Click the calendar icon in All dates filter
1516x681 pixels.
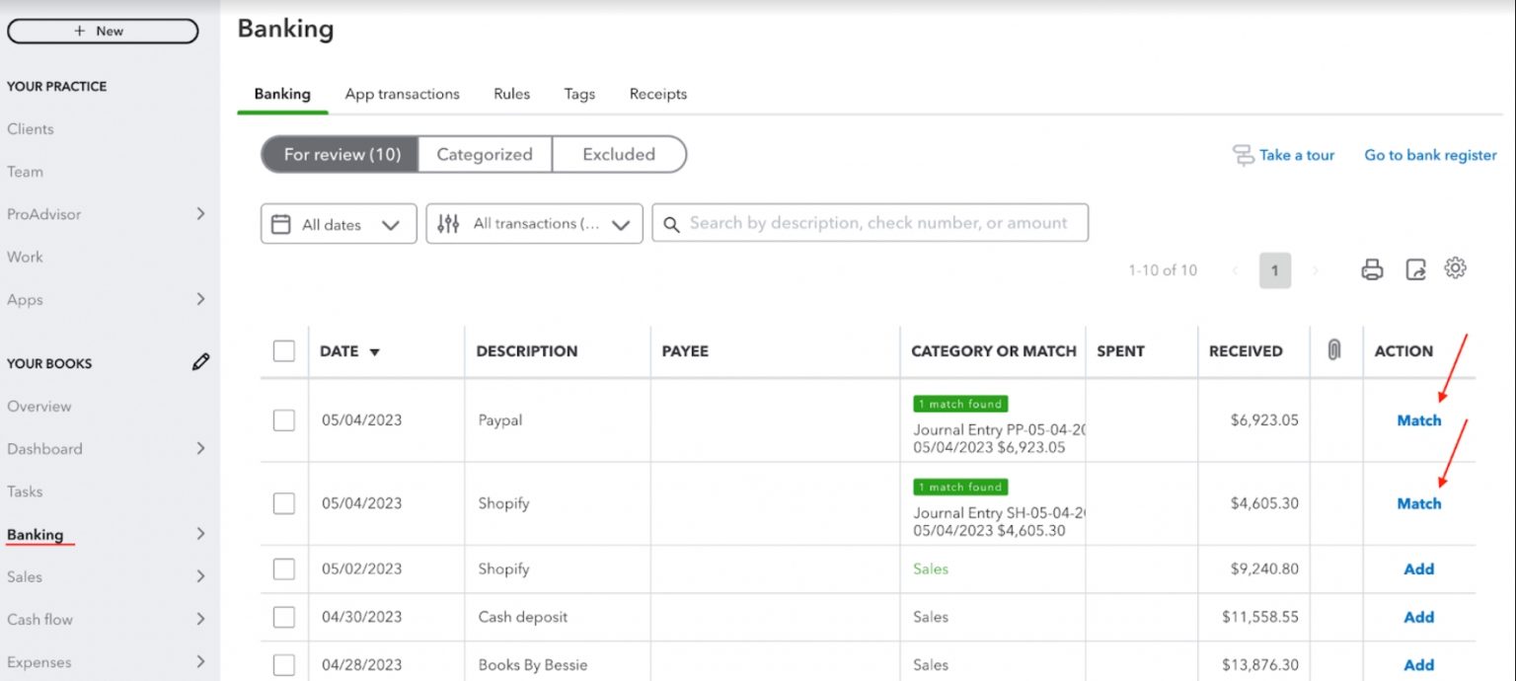pos(282,223)
